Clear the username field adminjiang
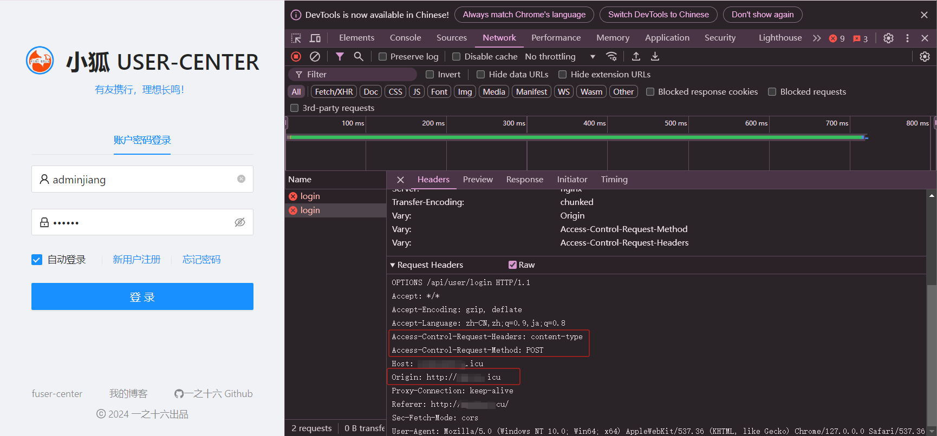The width and height of the screenshot is (937, 436). point(241,179)
